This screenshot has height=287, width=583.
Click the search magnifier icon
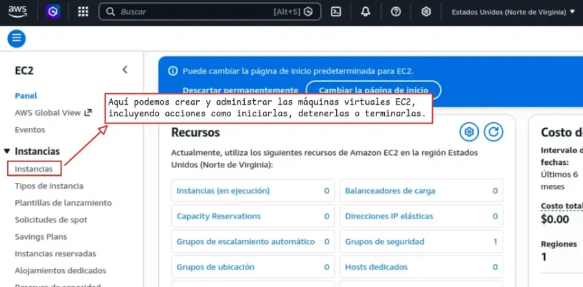110,12
